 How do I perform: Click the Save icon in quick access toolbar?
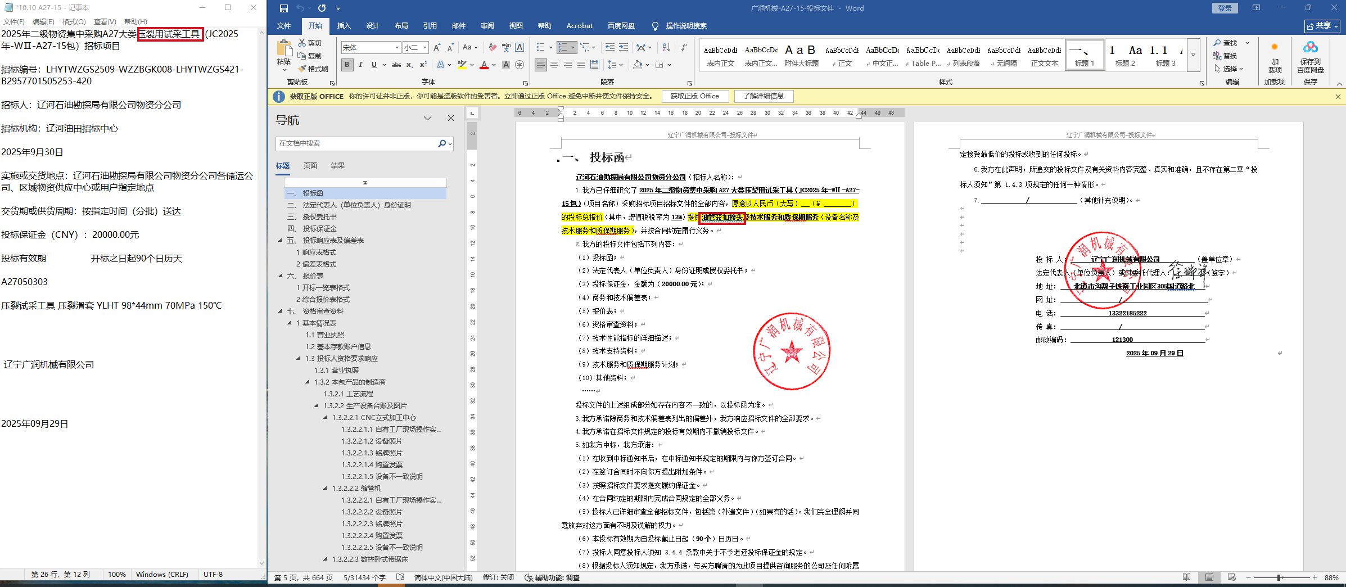click(x=284, y=8)
